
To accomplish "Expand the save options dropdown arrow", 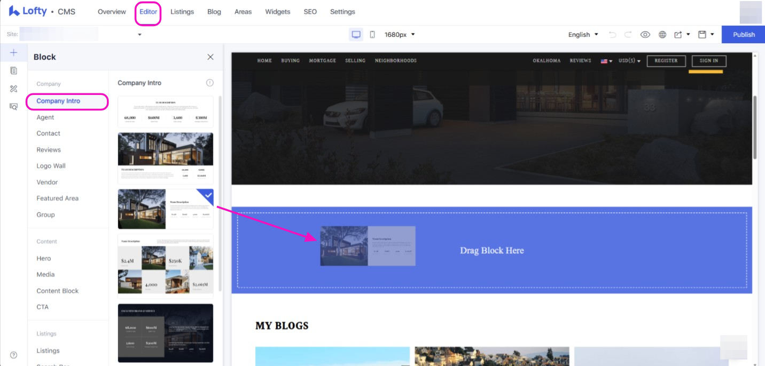I will 713,35.
